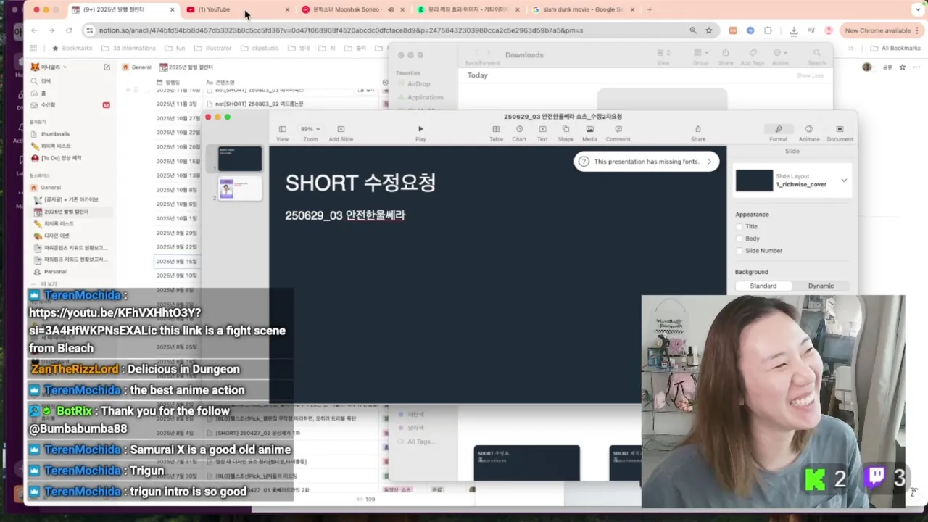Start the slideshow with Keynote Play button

point(420,129)
